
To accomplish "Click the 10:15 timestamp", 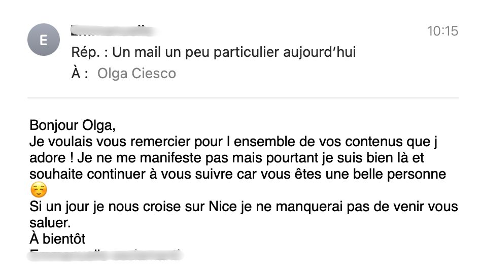I will click(442, 31).
